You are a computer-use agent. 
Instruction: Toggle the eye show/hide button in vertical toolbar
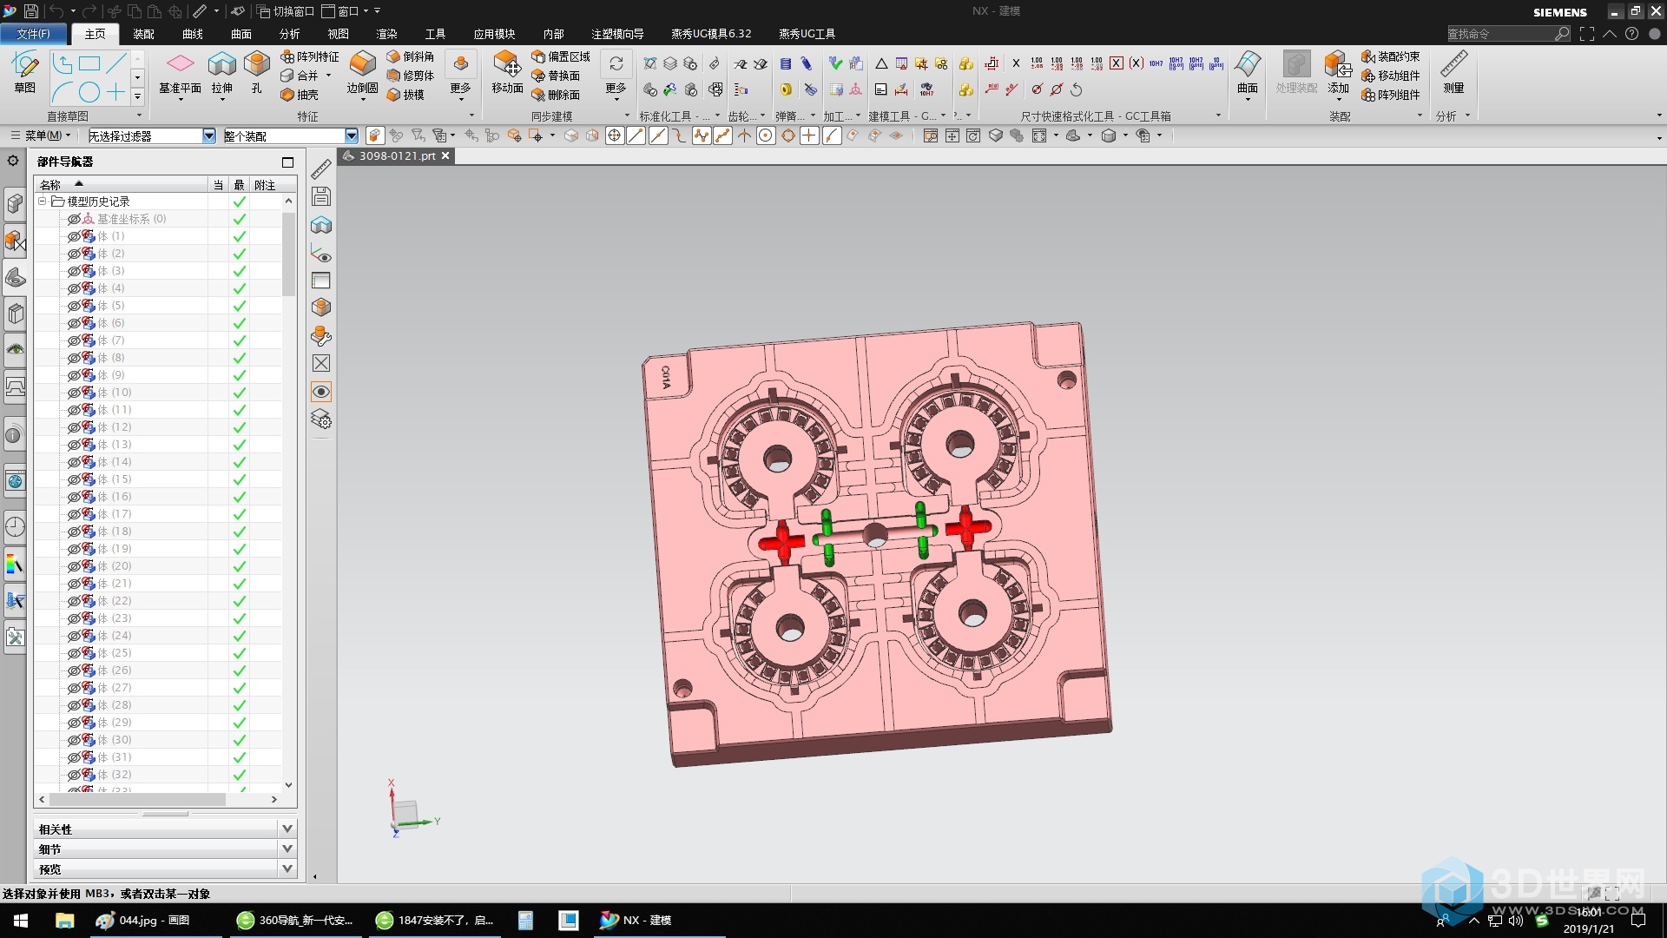click(321, 392)
